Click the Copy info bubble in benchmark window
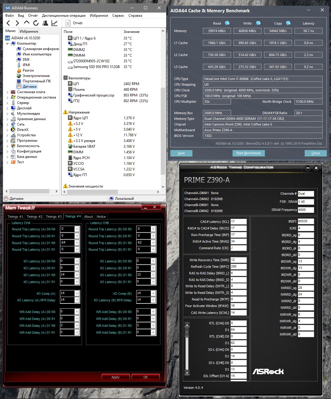 tap(288, 23)
